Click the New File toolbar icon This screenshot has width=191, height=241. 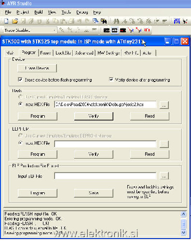[x=6, y=21]
